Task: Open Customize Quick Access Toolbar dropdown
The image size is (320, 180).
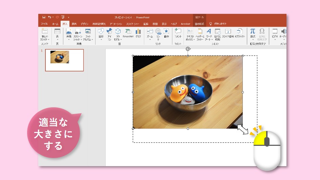Action: [68, 17]
